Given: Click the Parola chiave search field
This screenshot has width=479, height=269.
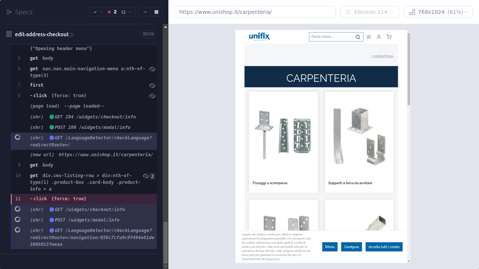Looking at the screenshot, I should point(331,37).
